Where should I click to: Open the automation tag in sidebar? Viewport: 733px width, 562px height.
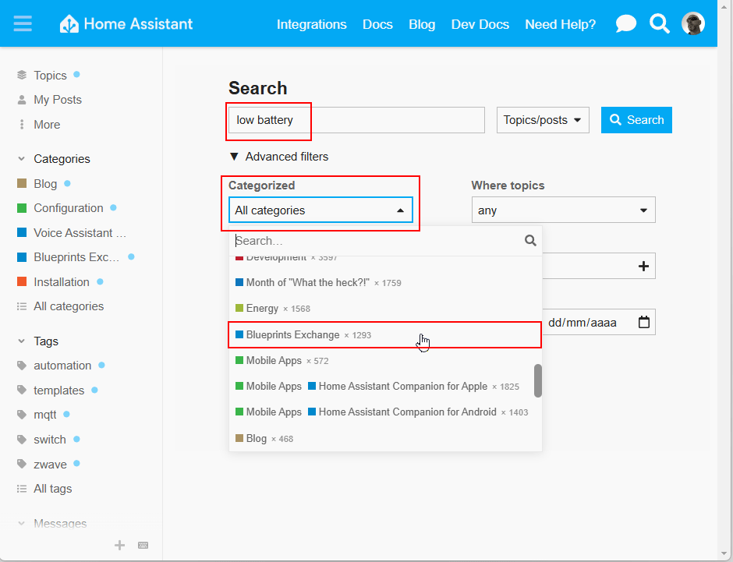[62, 366]
